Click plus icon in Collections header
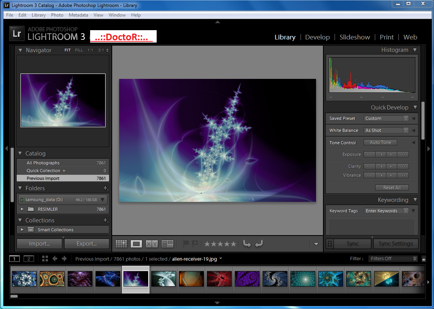The image size is (434, 309). pos(106,220)
